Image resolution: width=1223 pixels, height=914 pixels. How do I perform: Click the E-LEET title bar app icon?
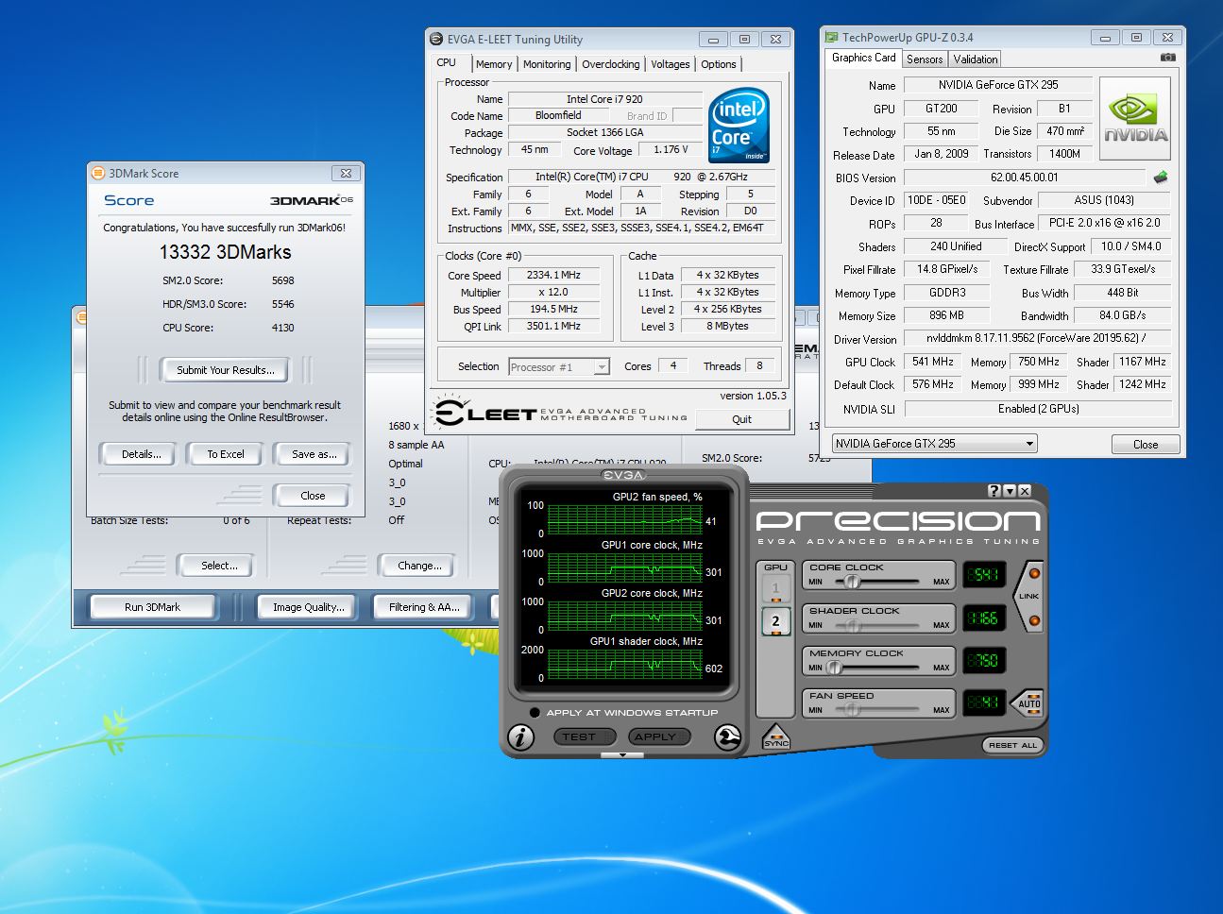coord(436,39)
